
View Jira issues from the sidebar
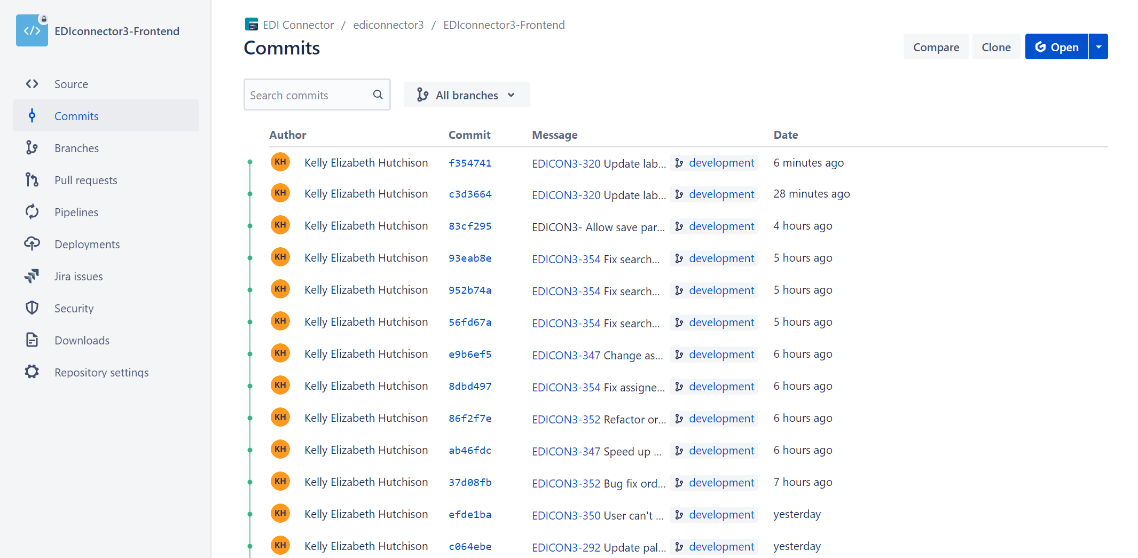[x=78, y=276]
